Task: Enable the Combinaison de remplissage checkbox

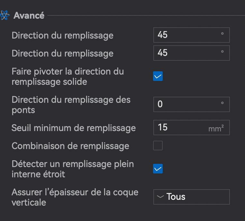Action: [158, 146]
